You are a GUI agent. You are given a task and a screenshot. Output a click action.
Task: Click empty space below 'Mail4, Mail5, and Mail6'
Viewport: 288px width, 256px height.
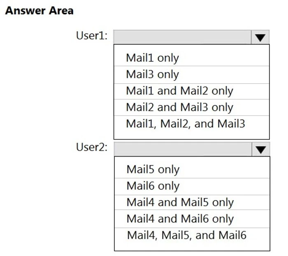(x=192, y=246)
